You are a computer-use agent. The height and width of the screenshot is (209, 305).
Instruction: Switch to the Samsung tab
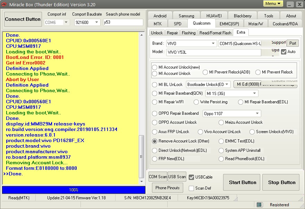(x=186, y=16)
